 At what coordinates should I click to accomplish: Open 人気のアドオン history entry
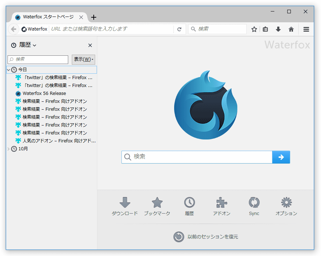tap(56, 141)
